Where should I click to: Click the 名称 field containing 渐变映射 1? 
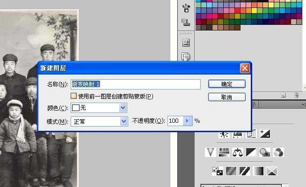pos(136,84)
